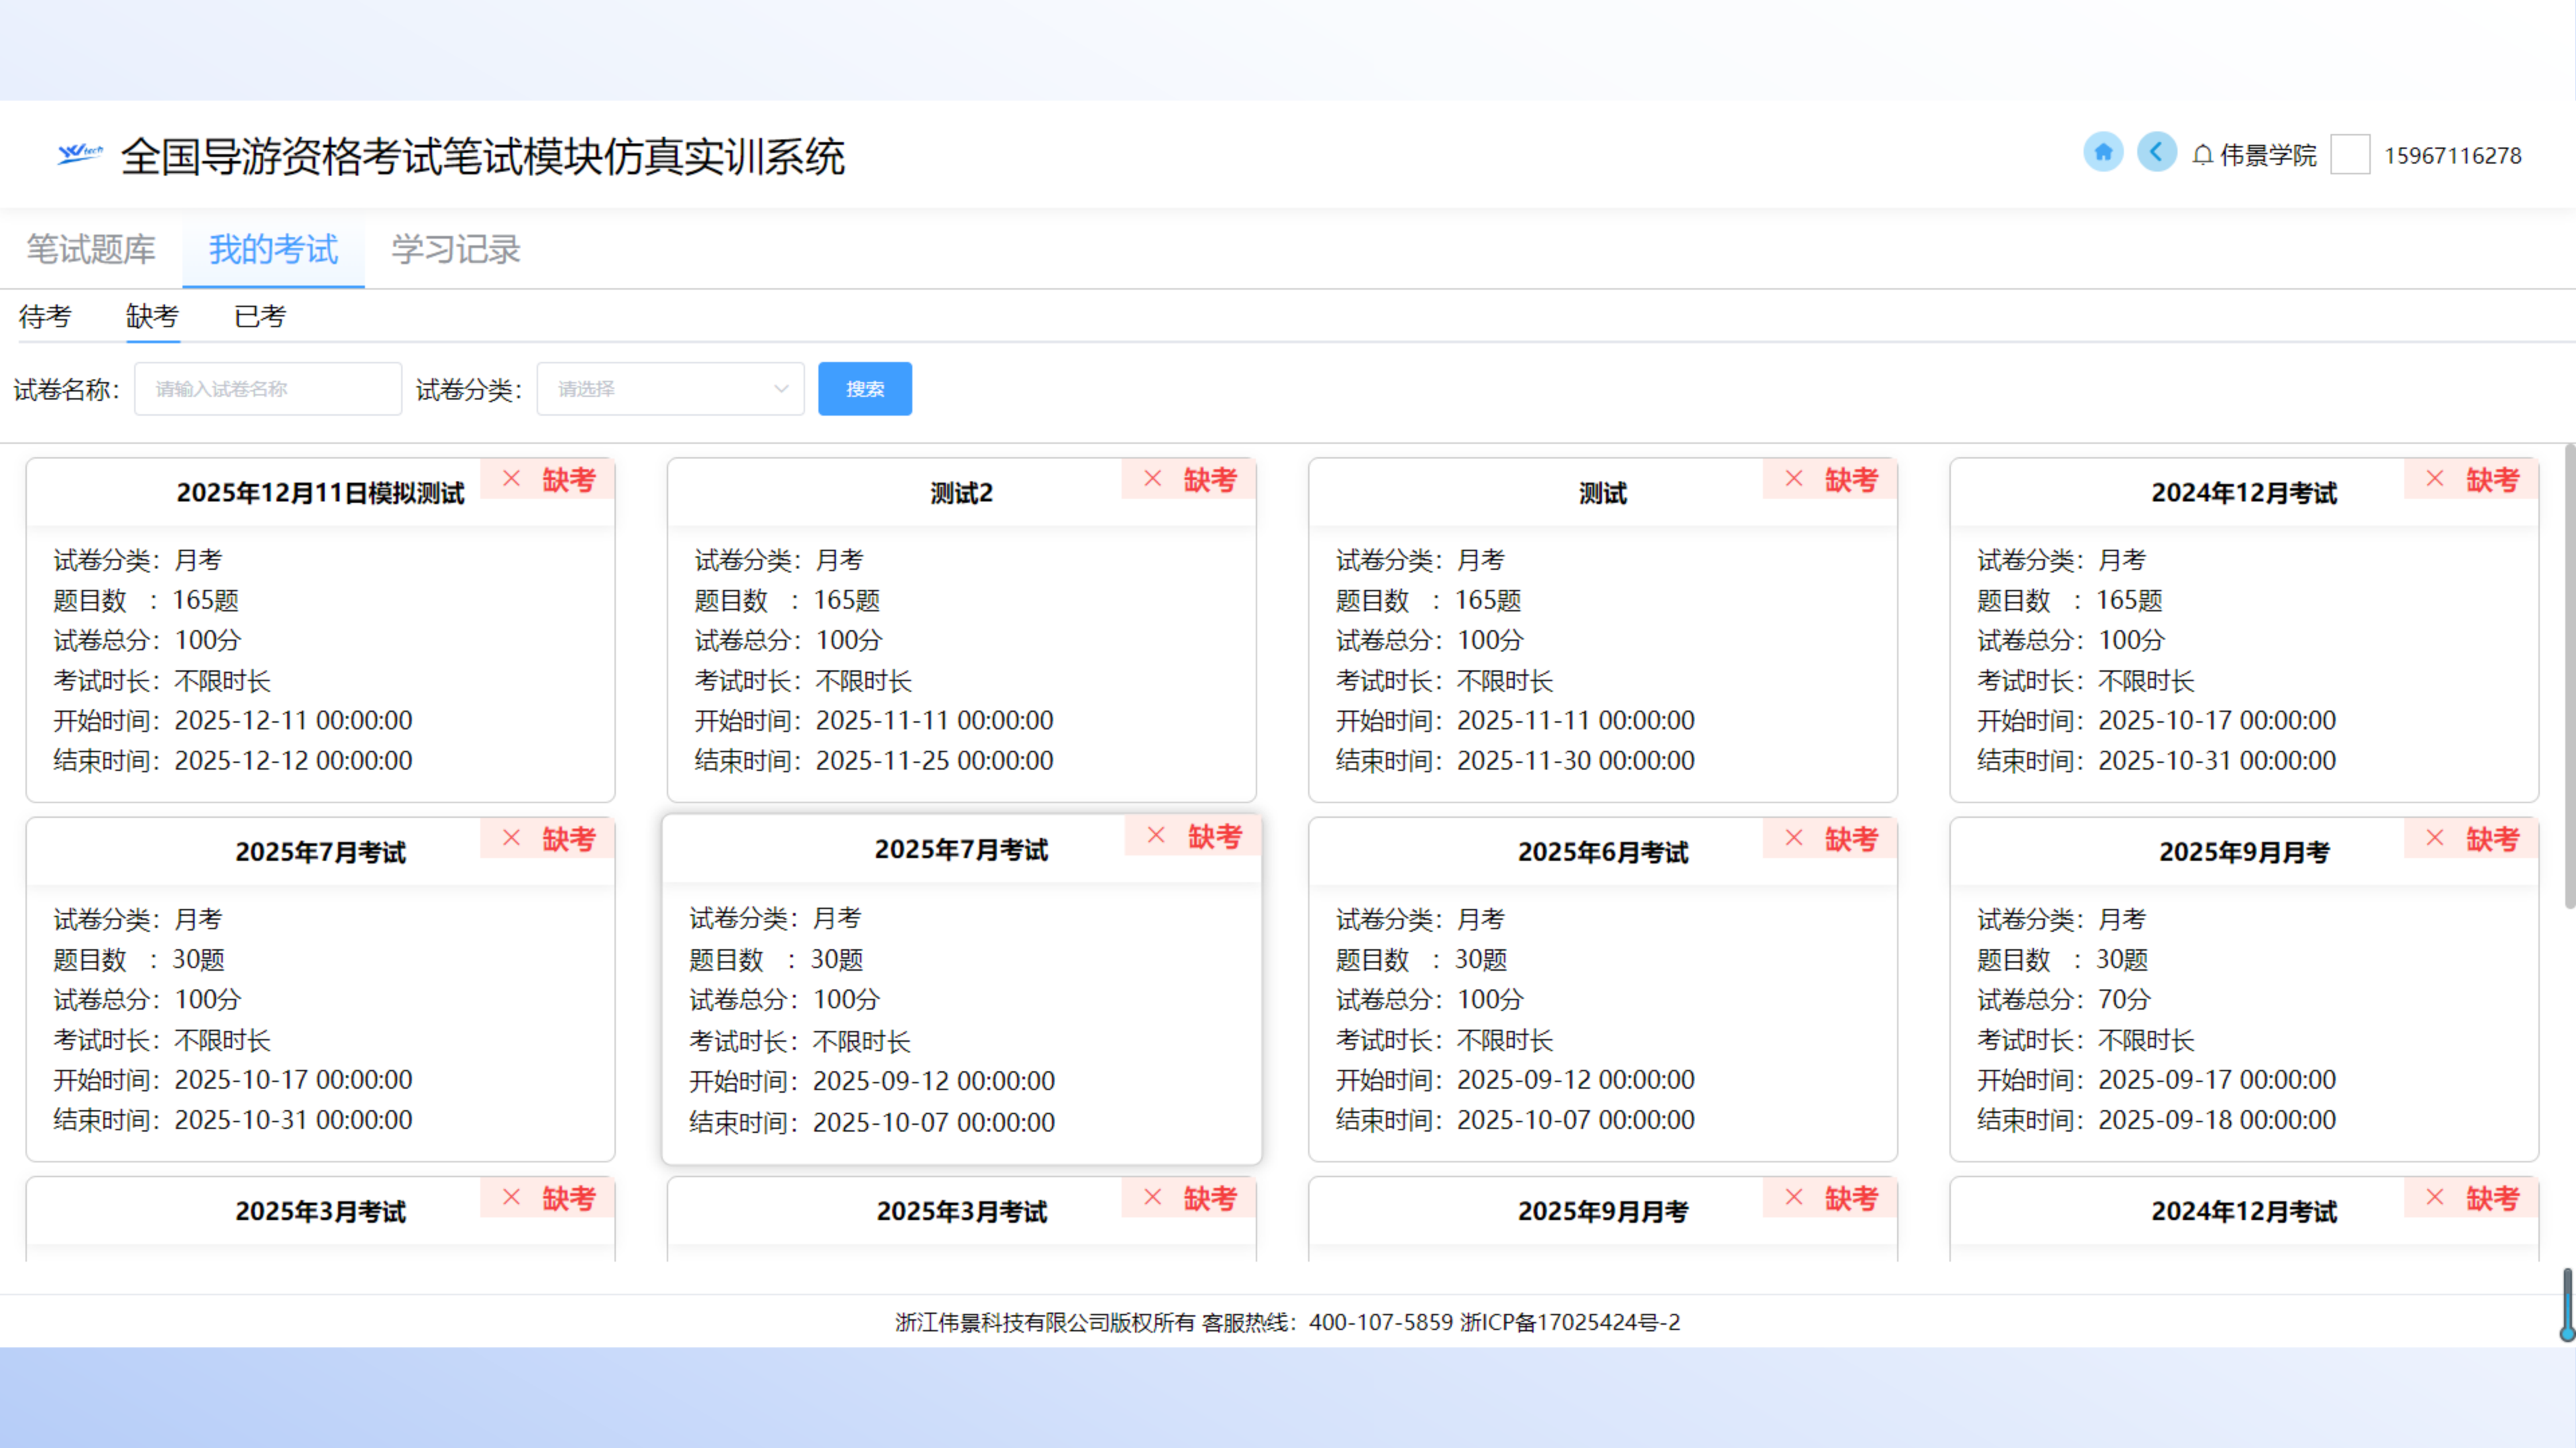This screenshot has width=2576, height=1448.
Task: Click X icon on 测试2 card
Action: (1153, 479)
